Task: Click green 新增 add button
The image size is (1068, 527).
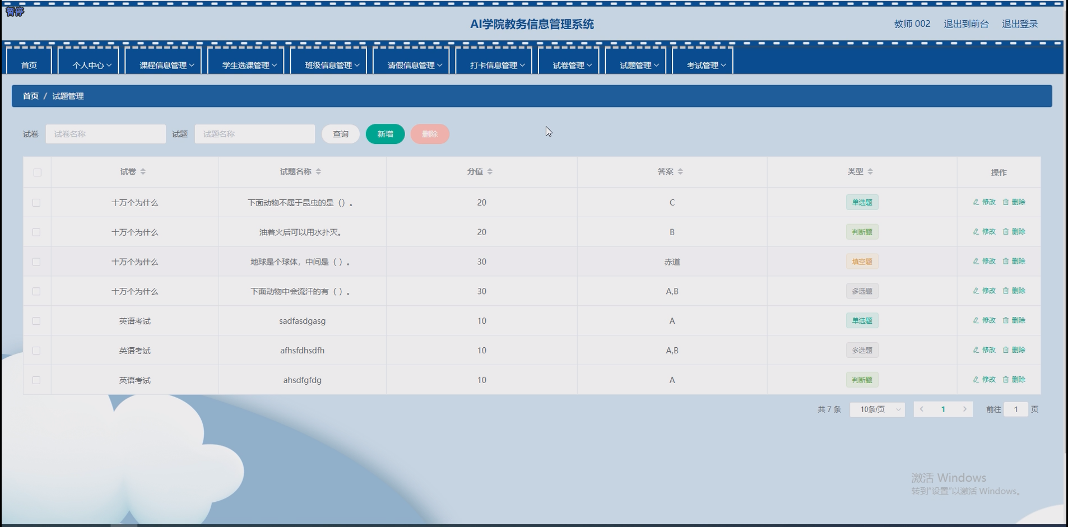Action: coord(386,134)
